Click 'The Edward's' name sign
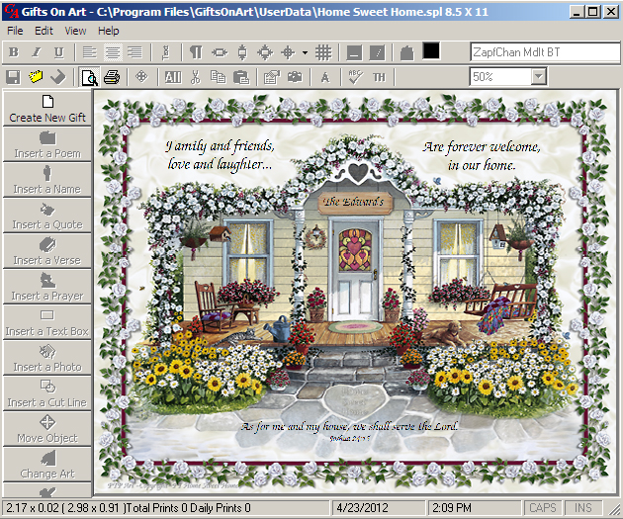 354,202
